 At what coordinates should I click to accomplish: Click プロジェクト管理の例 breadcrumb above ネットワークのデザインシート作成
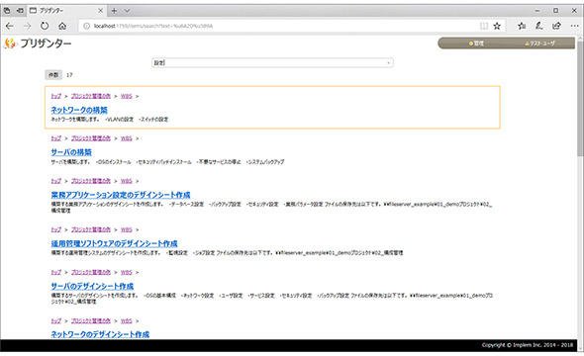[91, 320]
